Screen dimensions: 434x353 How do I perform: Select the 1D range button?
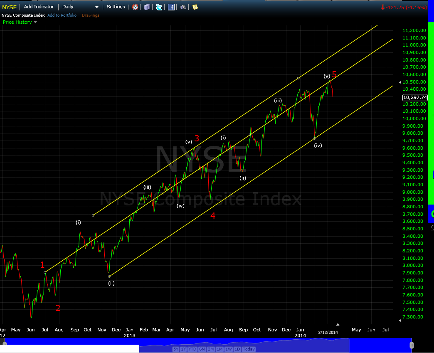(237, 349)
